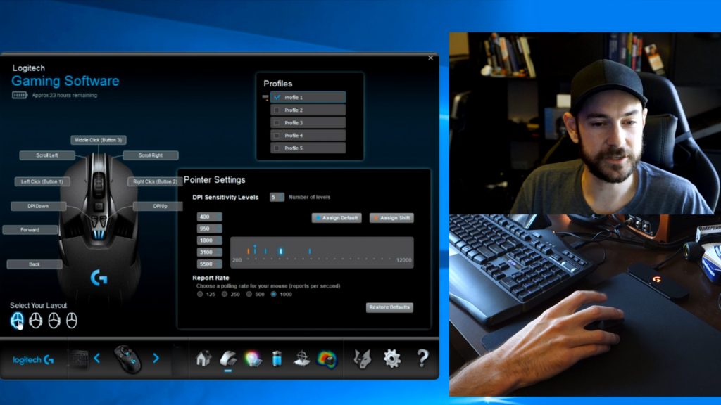
Task: Select the DPI Up button label
Action: coord(159,206)
